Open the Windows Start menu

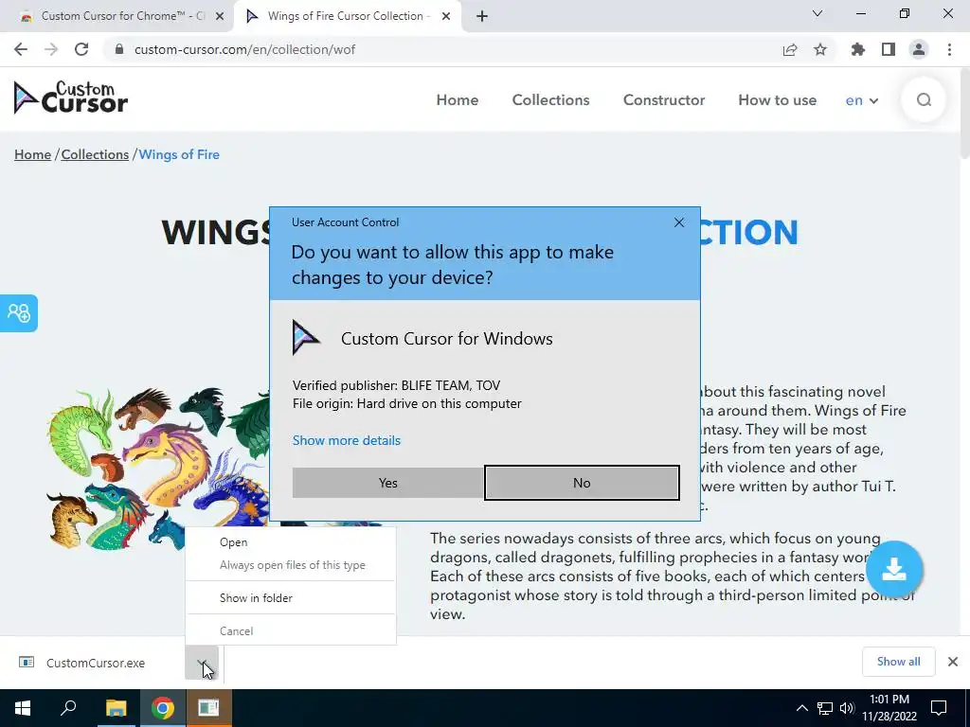(23, 708)
